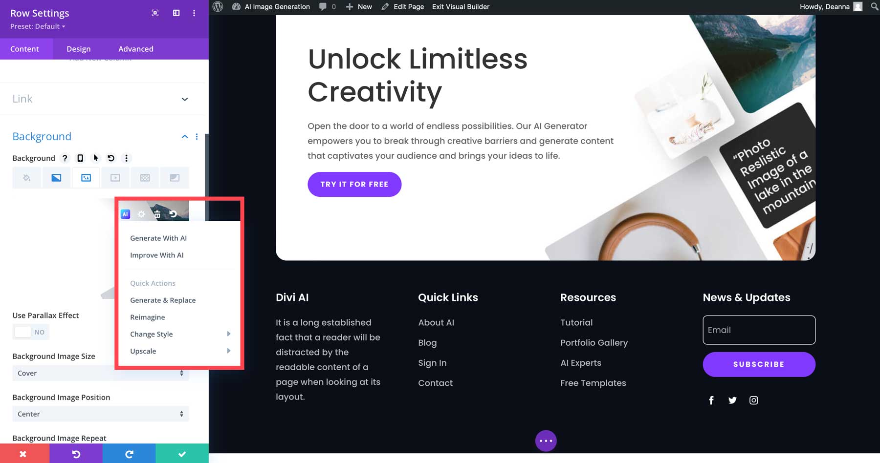Switch to the Design tab

tap(78, 49)
